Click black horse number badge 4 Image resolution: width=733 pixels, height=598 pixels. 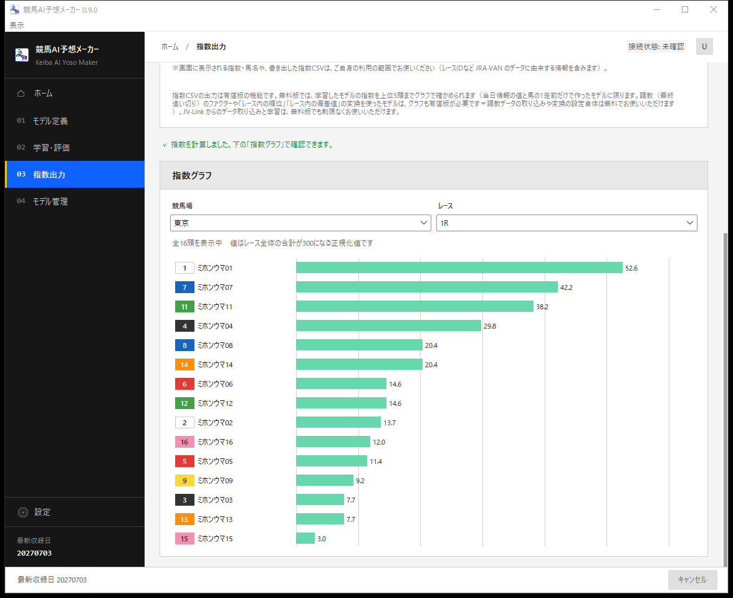184,326
